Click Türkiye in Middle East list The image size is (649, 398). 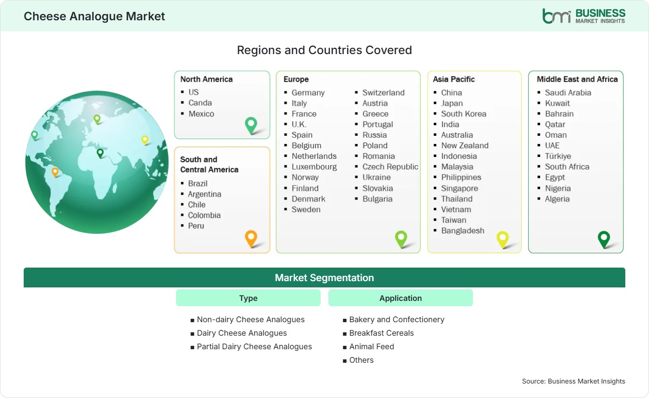pyautogui.click(x=558, y=156)
